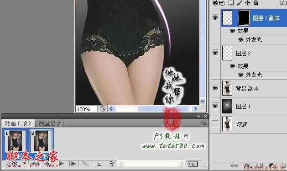Click the 100% zoom level field
Screen dimensions: 287x171
click(86, 109)
